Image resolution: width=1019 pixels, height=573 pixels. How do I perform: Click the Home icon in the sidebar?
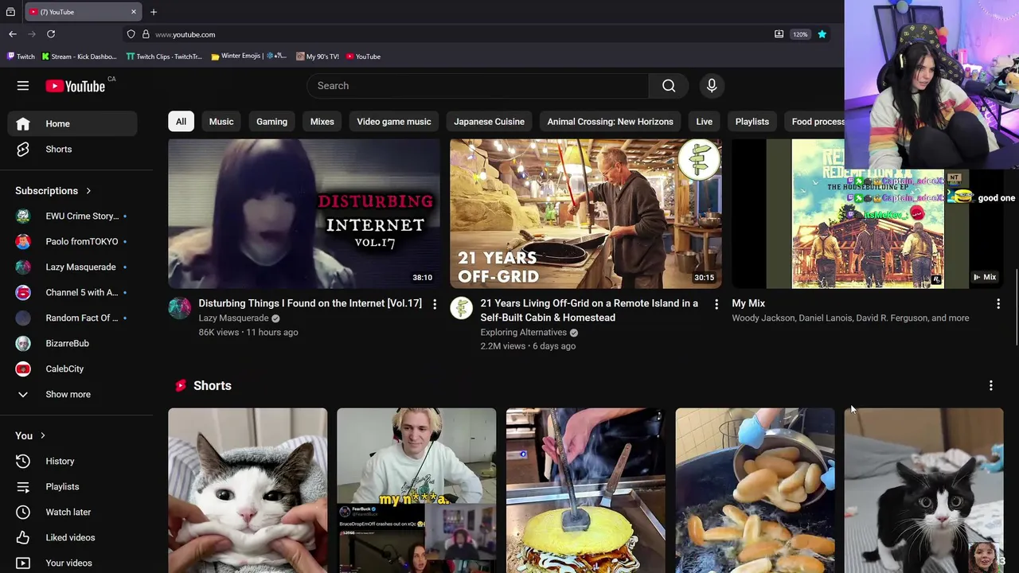coord(23,123)
